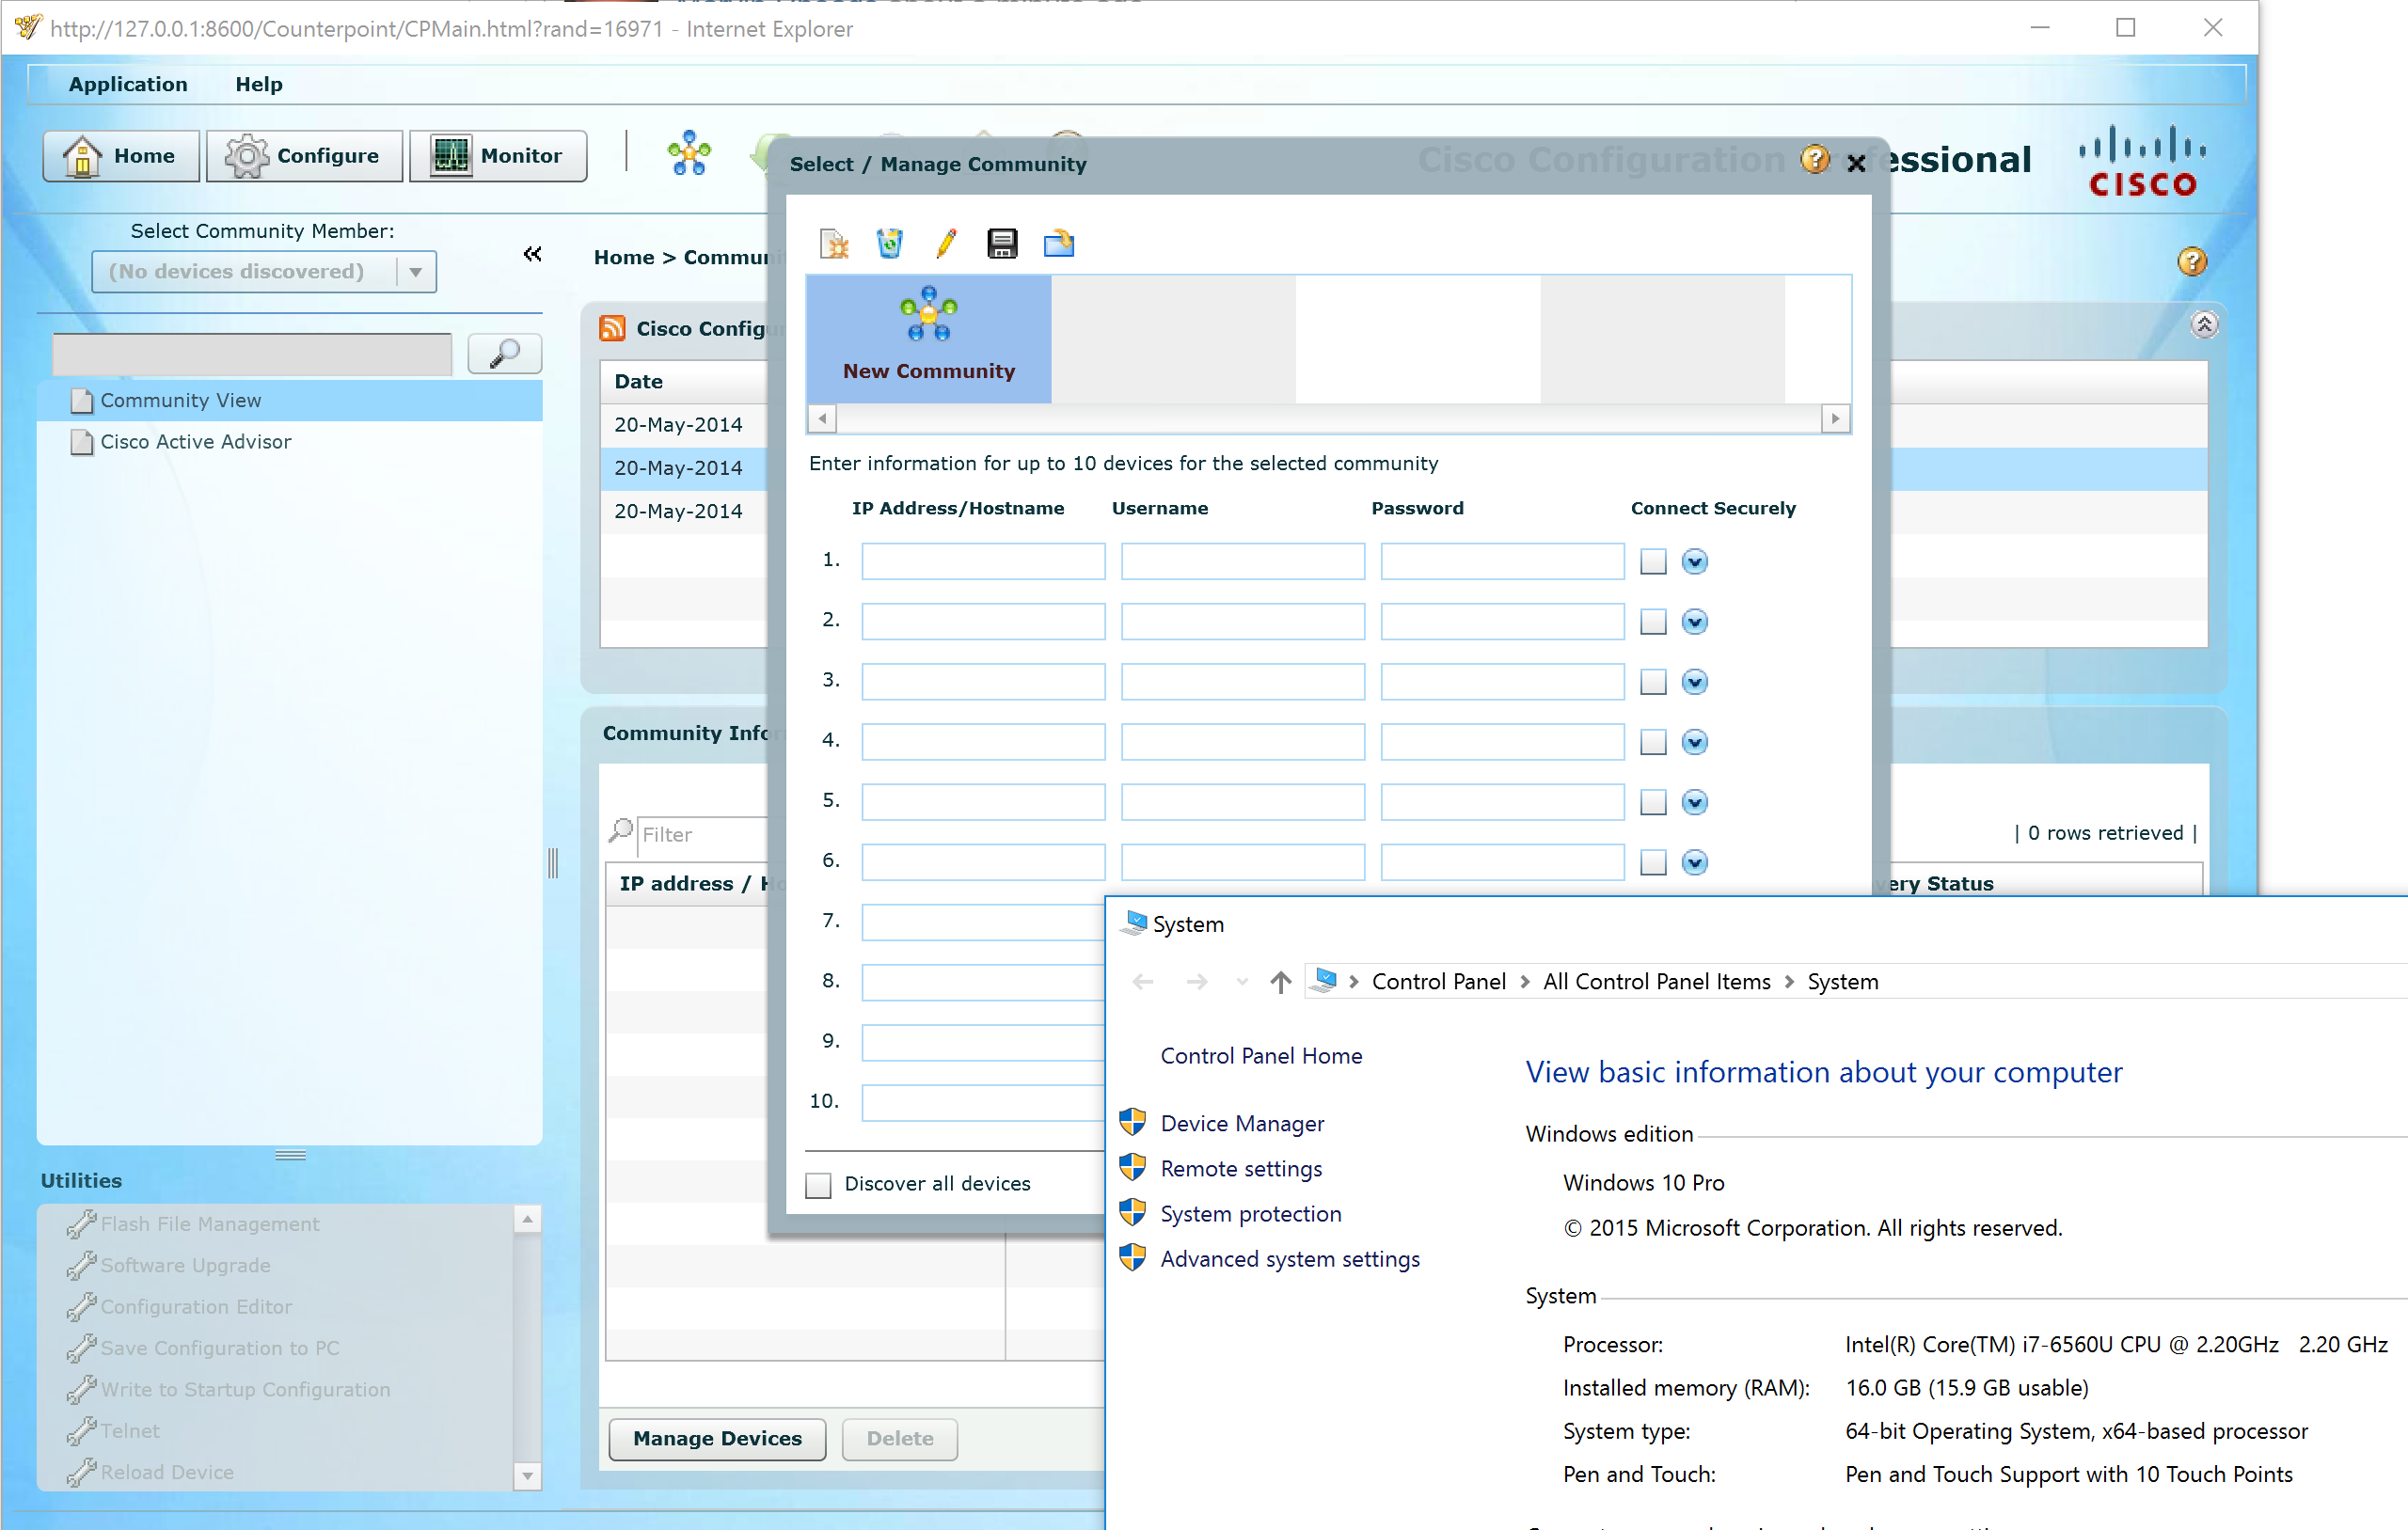The width and height of the screenshot is (2408, 1530).
Task: Click the up arrow in System window navigation
Action: click(x=1280, y=982)
